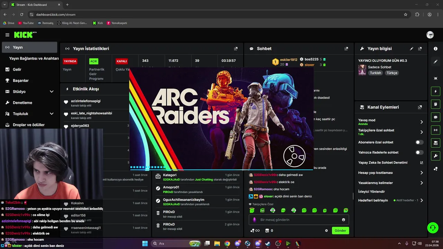Expand Hedefleri belirleyin settings
The width and height of the screenshot is (443, 249).
(422, 200)
